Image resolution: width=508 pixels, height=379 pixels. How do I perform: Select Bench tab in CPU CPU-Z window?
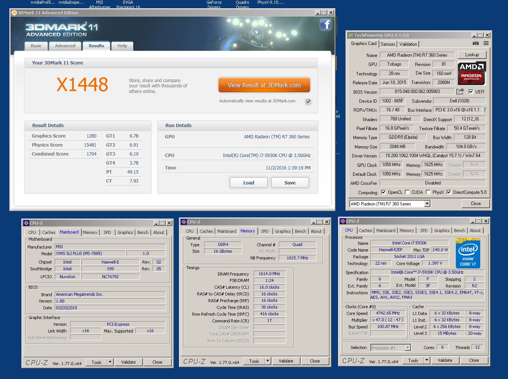(x=460, y=231)
